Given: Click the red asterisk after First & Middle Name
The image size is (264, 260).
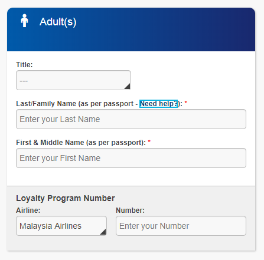Looking at the screenshot, I should (149, 141).
